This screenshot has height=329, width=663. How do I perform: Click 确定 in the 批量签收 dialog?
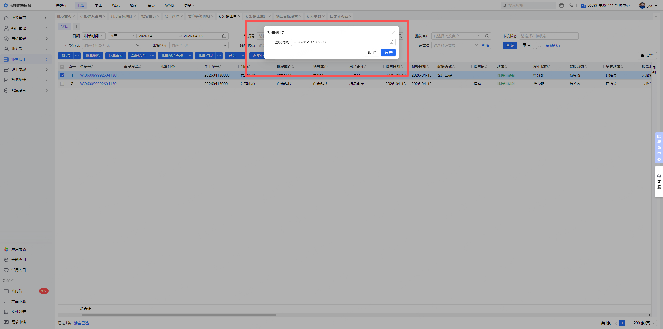pyautogui.click(x=388, y=53)
